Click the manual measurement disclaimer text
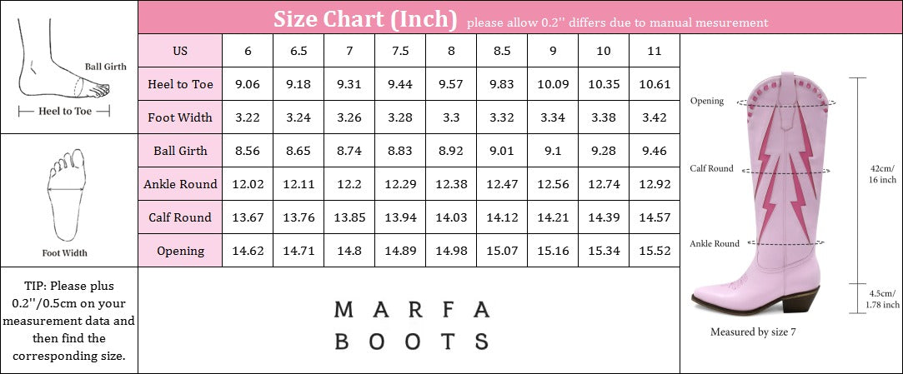 tap(617, 22)
